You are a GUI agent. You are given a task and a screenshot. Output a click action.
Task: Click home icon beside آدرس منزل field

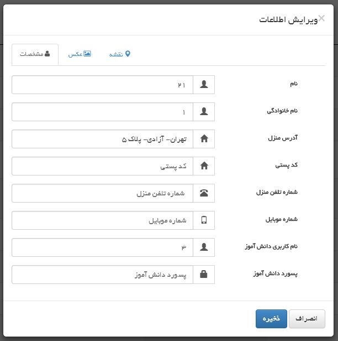[204, 139]
